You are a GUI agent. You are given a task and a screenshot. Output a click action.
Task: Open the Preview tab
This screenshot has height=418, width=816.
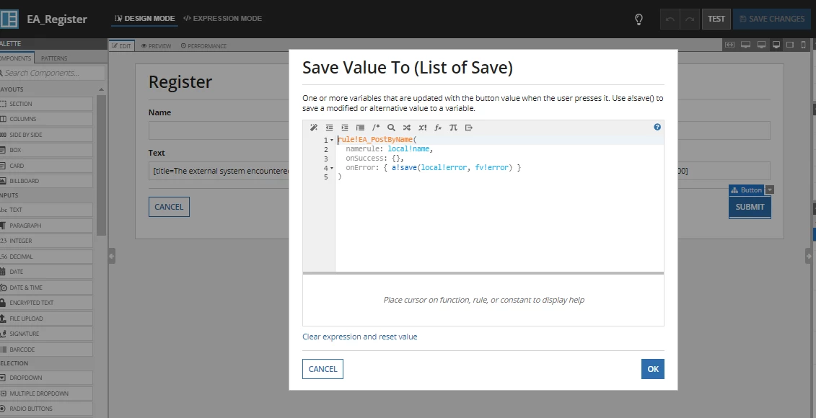[156, 45]
